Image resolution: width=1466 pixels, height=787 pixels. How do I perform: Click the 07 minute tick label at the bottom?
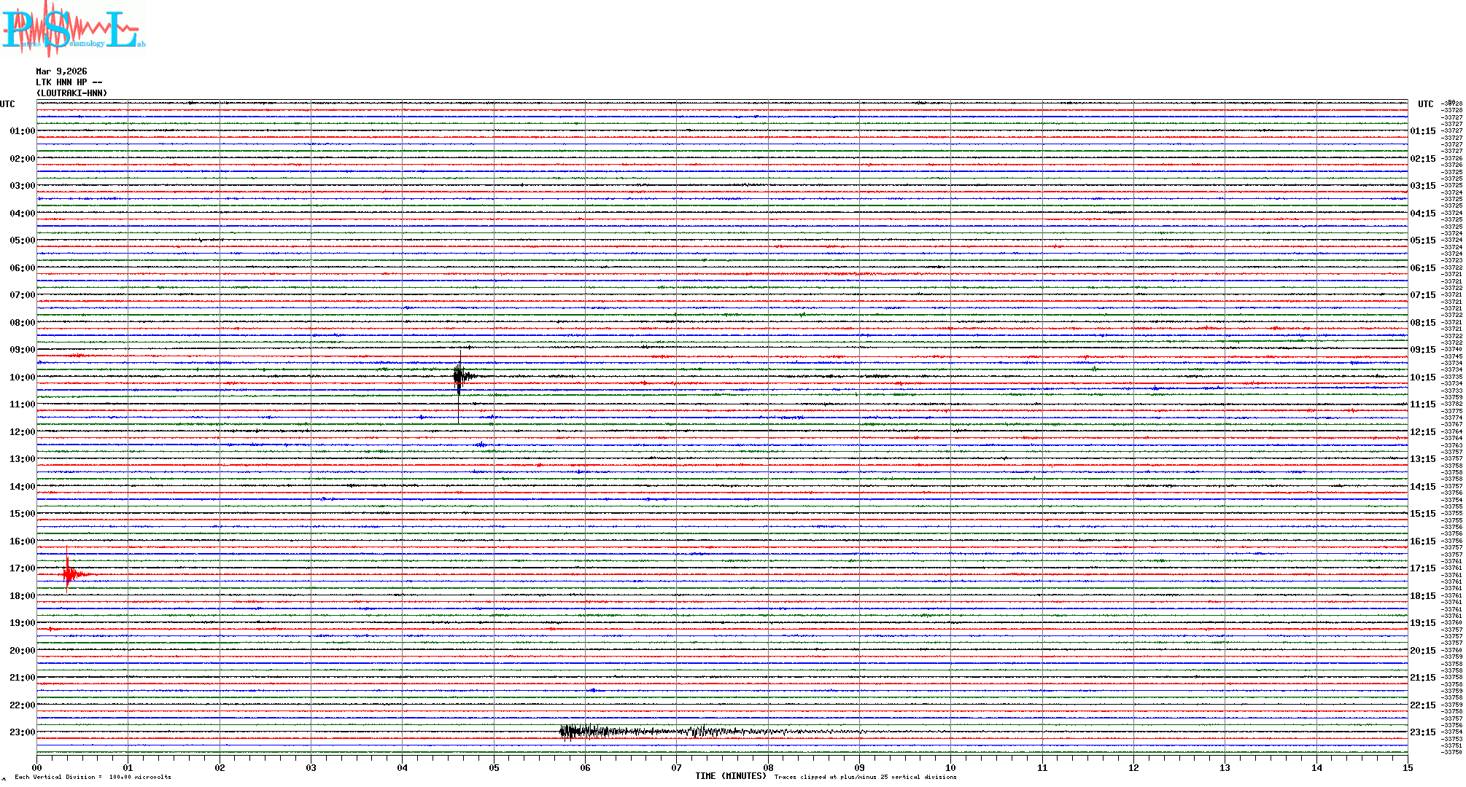[x=676, y=767]
